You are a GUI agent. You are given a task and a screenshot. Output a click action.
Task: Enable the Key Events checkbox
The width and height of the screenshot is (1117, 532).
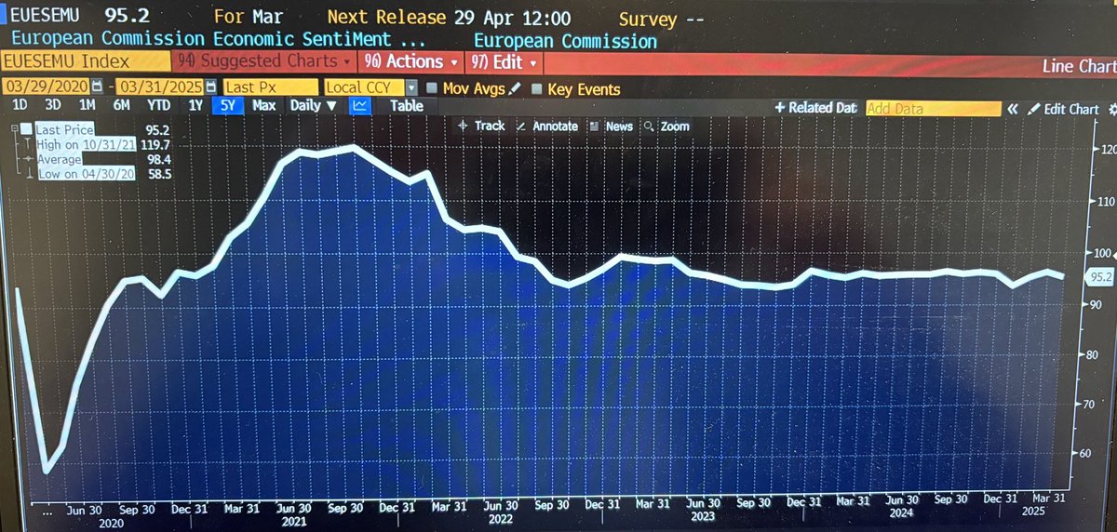coord(536,88)
